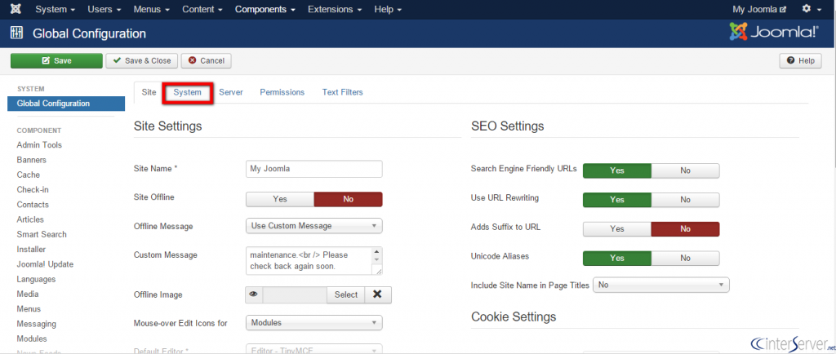Open the Components menu
Viewport: 836px width, 354px height.
pyautogui.click(x=265, y=9)
